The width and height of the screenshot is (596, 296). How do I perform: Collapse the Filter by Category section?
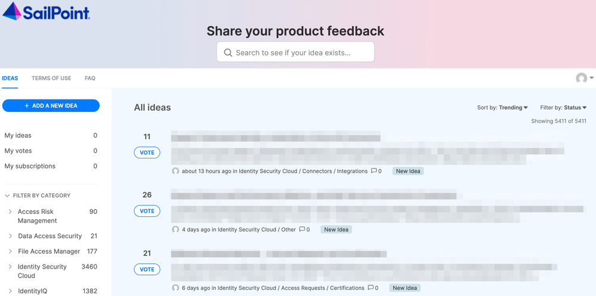(7, 195)
